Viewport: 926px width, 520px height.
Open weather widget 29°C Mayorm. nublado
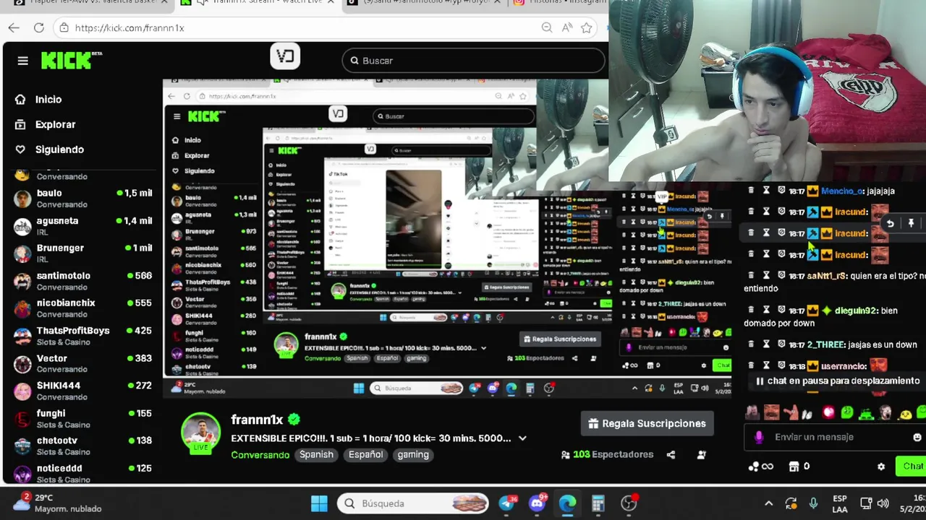tap(58, 503)
